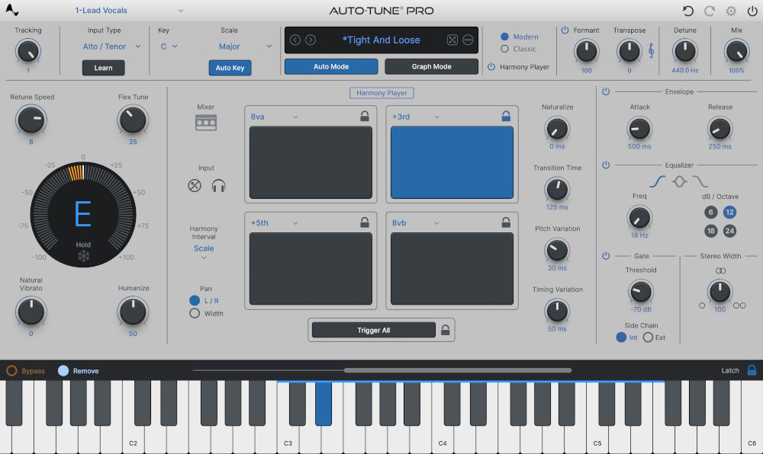763x454 pixels.
Task: Click the headphones monitoring icon
Action: coord(219,184)
